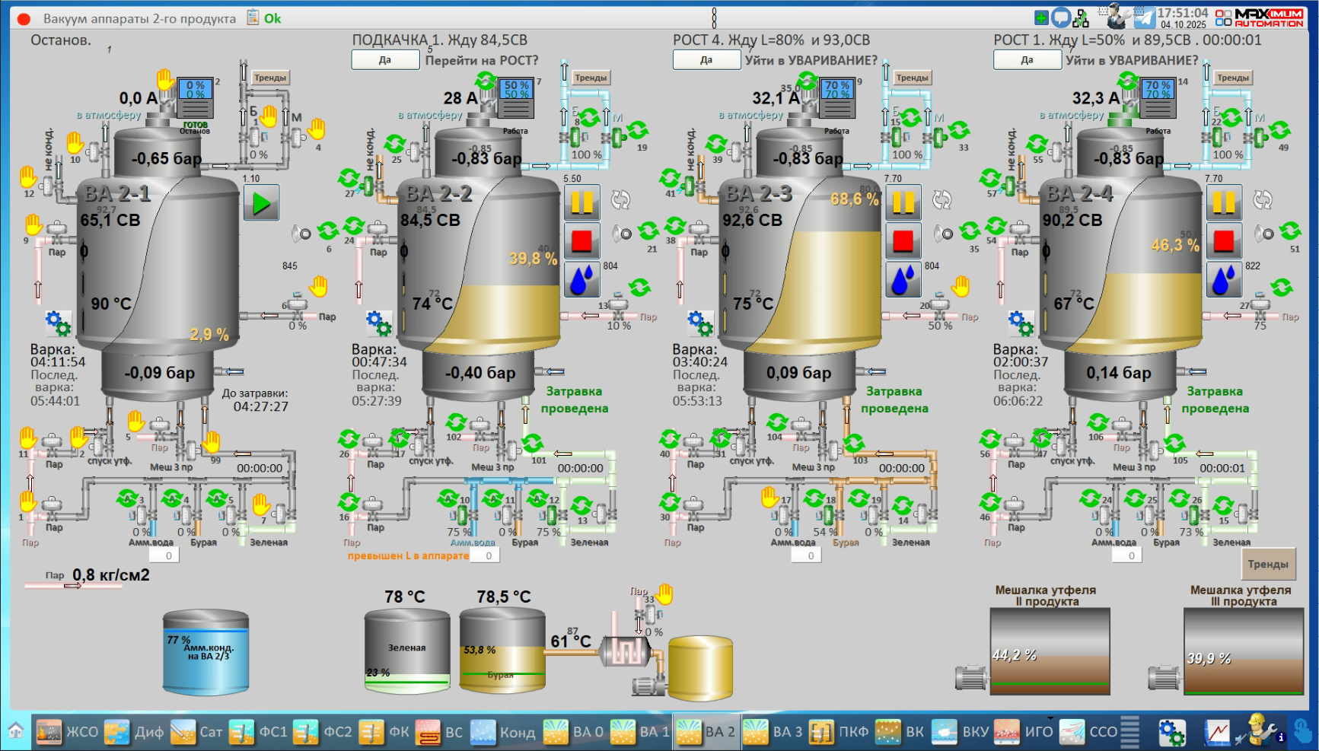The height and width of the screenshot is (751, 1319).
Task: Click the Мешалка утфеля II продукта level tank
Action: coord(1050,651)
